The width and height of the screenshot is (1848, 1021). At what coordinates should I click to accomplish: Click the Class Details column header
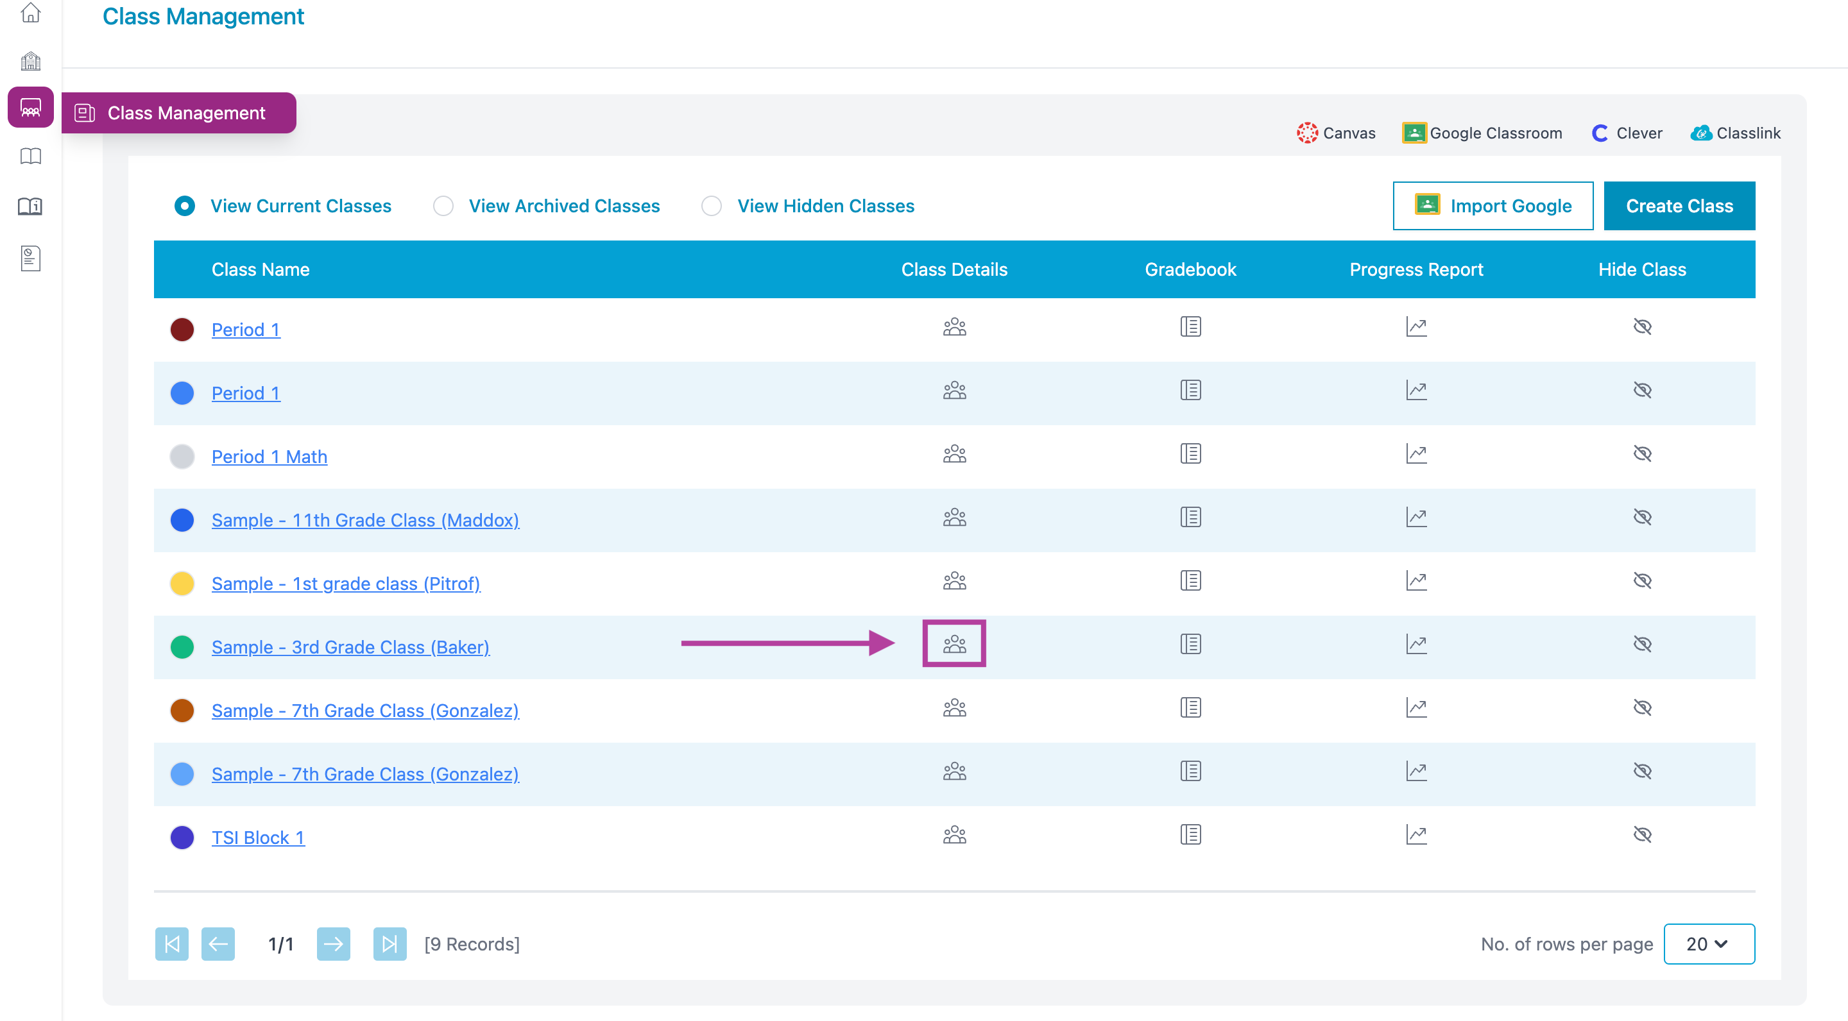coord(954,269)
